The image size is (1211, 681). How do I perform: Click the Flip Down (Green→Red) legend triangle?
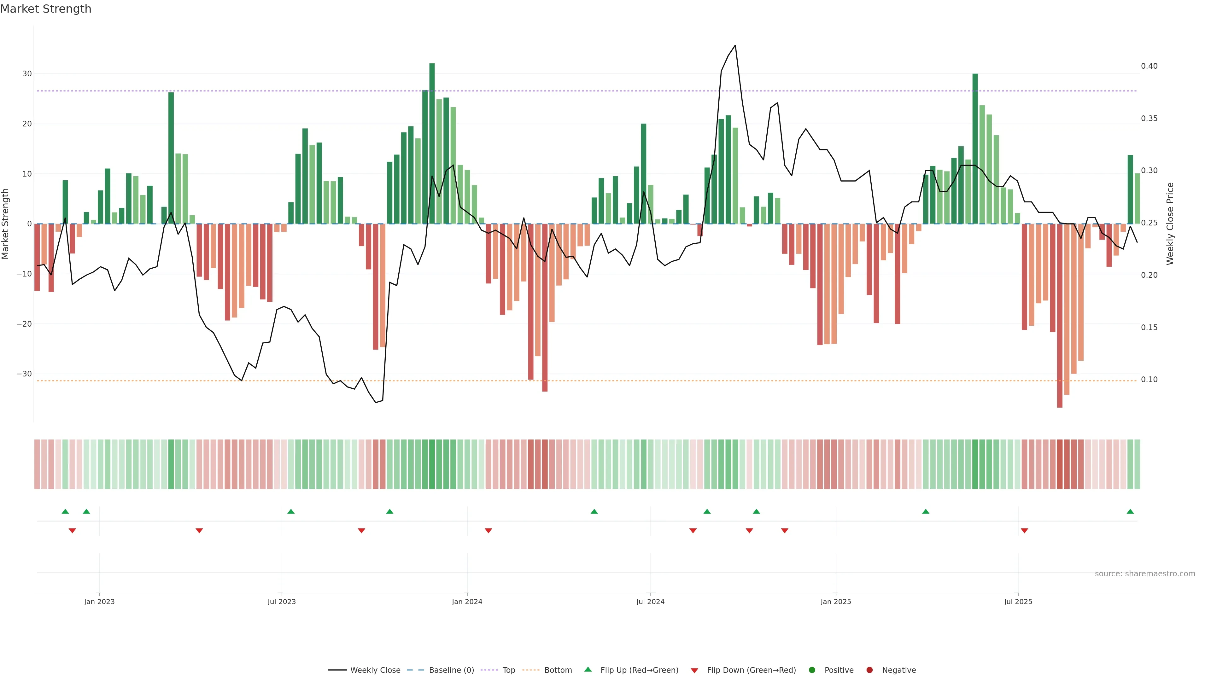694,671
